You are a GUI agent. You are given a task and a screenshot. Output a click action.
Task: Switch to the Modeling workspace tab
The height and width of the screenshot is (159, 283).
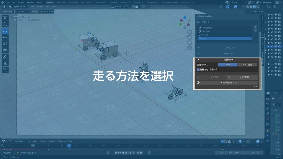[x=61, y=2]
